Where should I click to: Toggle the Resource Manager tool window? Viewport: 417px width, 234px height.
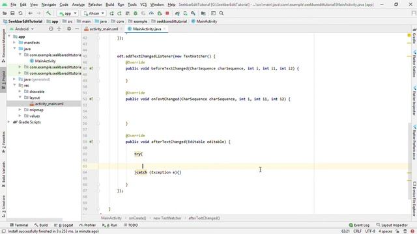click(x=3, y=45)
